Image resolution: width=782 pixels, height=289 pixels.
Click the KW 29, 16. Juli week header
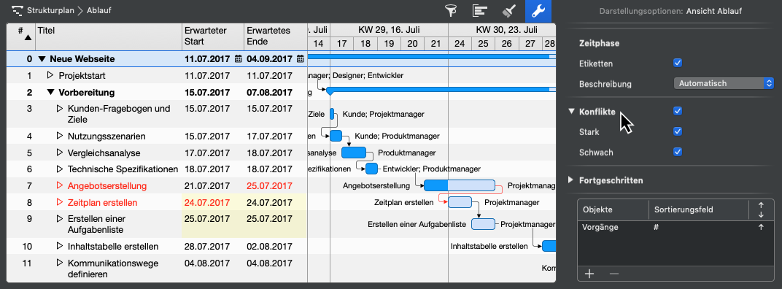[x=389, y=29]
